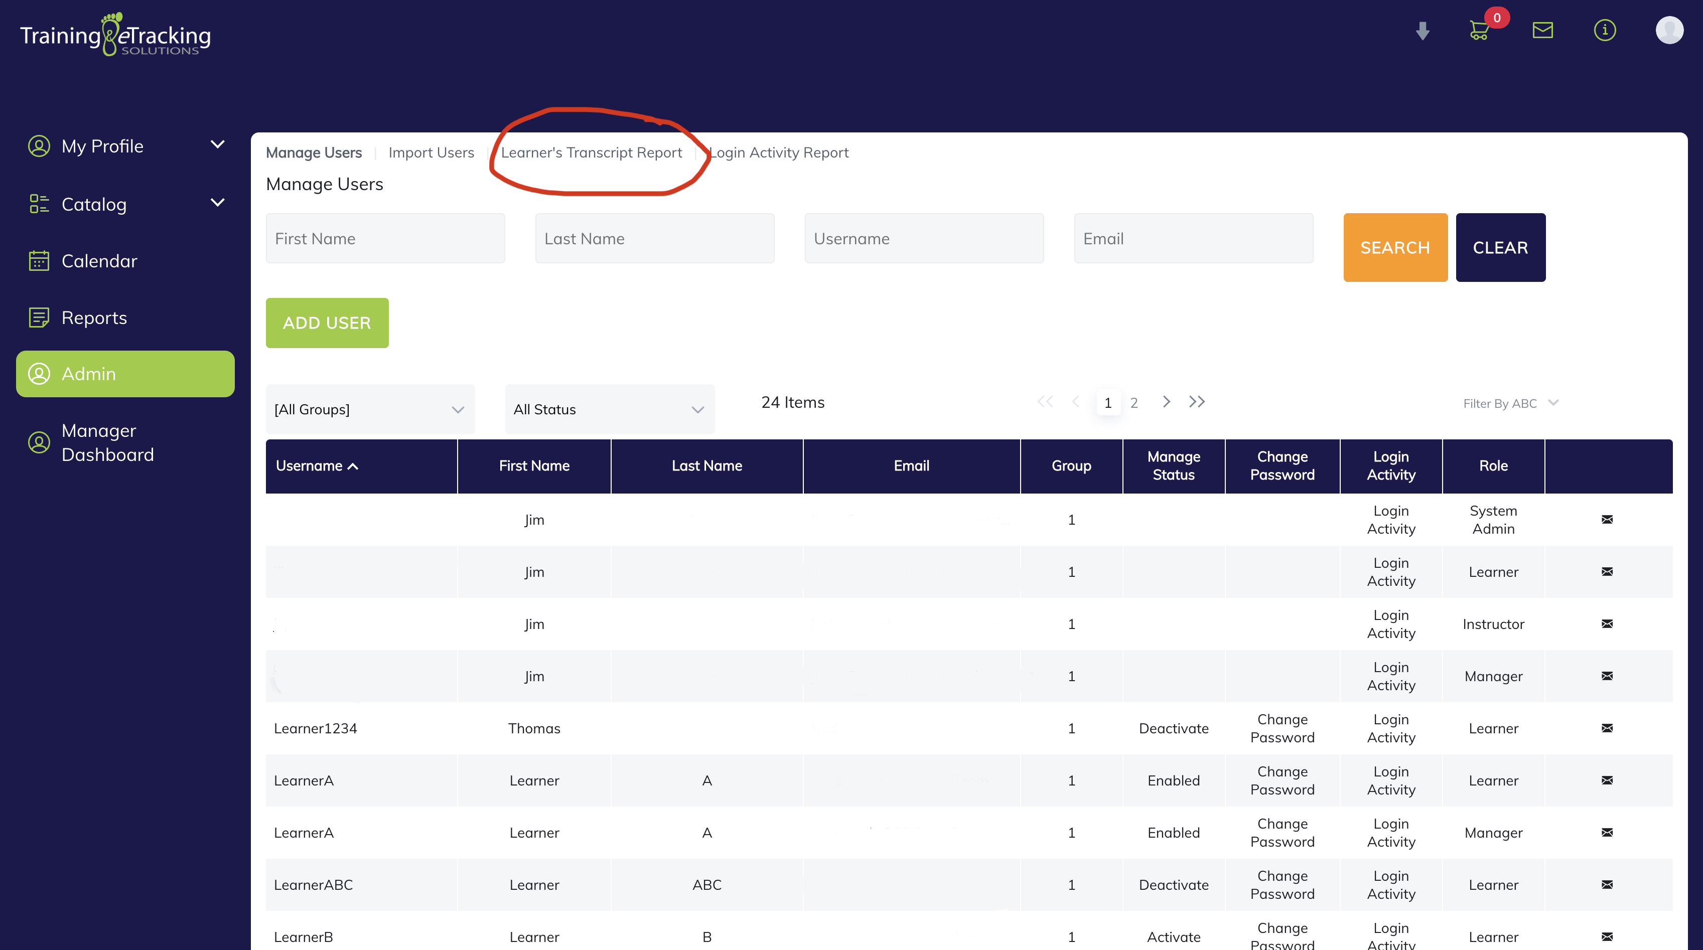Click the ADD USER button
Screen dimensions: 1703x950
327,323
